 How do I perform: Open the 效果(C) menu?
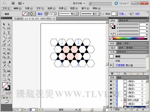click(x=63, y=8)
